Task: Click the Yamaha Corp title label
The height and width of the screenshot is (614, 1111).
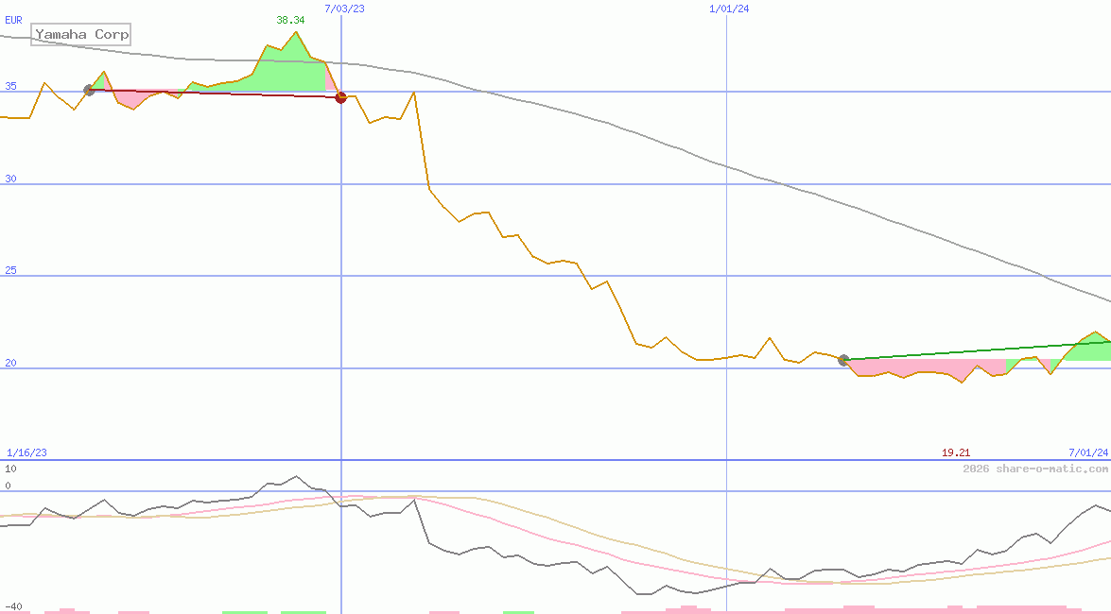Action: [80, 35]
